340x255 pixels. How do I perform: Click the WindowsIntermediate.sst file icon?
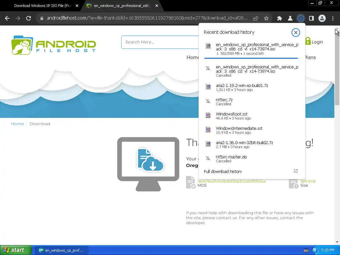(208, 130)
